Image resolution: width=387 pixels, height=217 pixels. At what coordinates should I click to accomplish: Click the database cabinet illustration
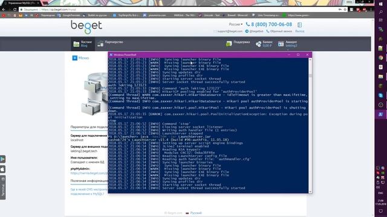(94, 93)
